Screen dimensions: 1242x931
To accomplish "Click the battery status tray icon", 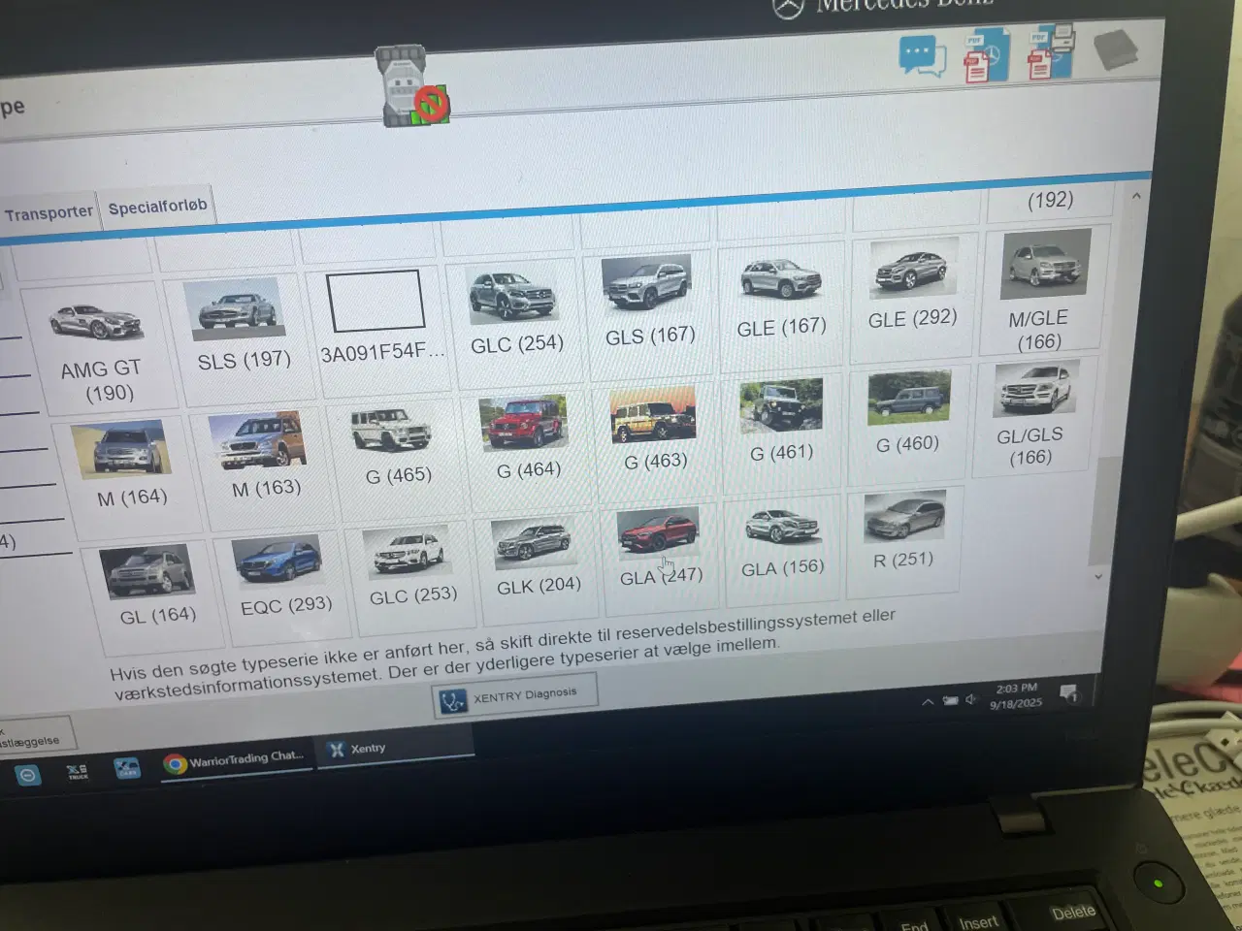I will (x=950, y=700).
